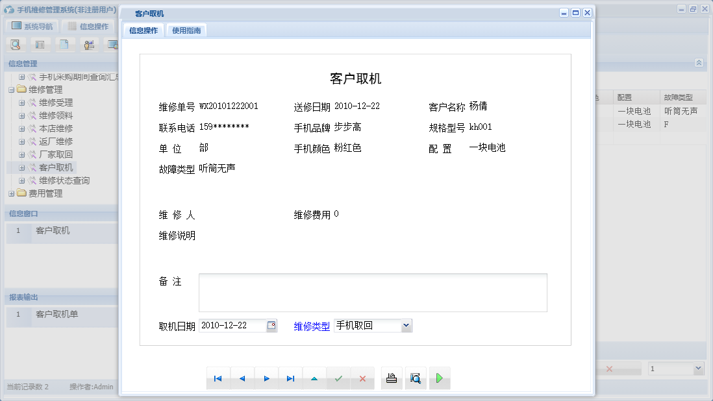Switch to the 使用指南 tab
This screenshot has width=713, height=401.
186,29
